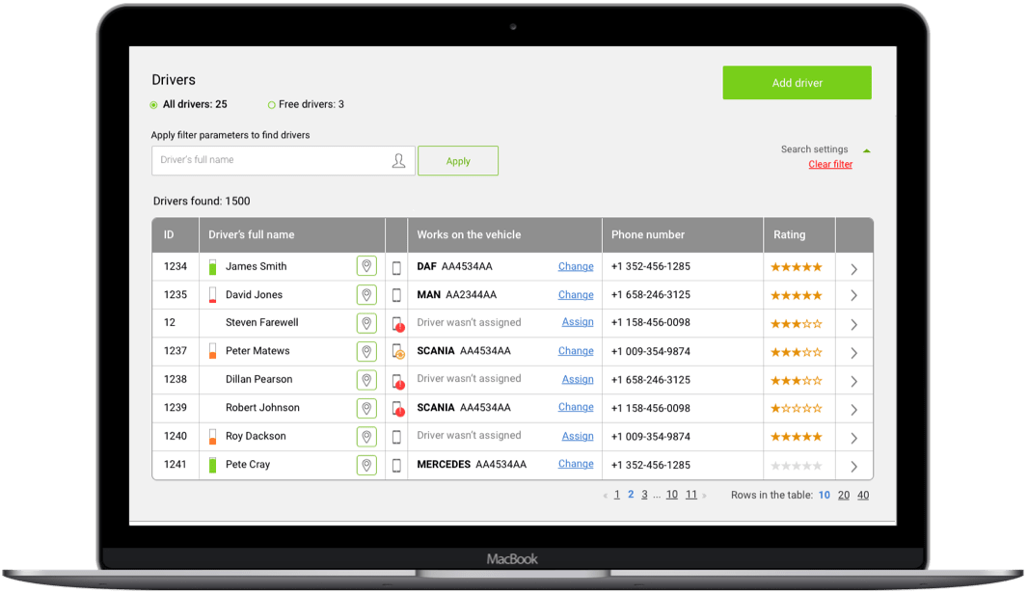This screenshot has width=1028, height=594.
Task: Click Roy Dackson's five-star rating
Action: (797, 437)
